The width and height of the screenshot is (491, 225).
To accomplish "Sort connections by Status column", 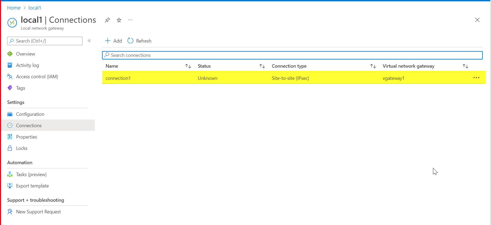I will tap(262, 66).
